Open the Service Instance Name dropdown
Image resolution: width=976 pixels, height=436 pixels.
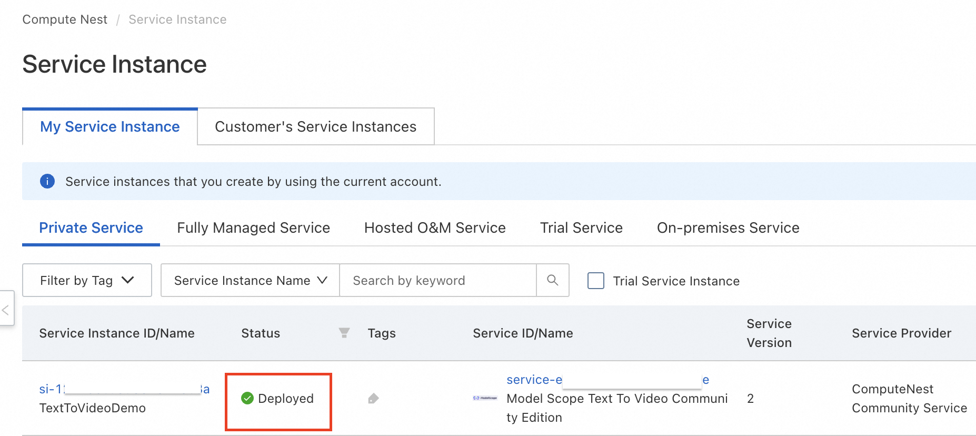[x=250, y=280]
